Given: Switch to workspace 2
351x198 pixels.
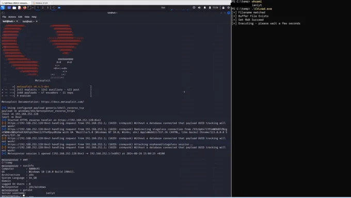Looking at the screenshot, I should [43, 8].
